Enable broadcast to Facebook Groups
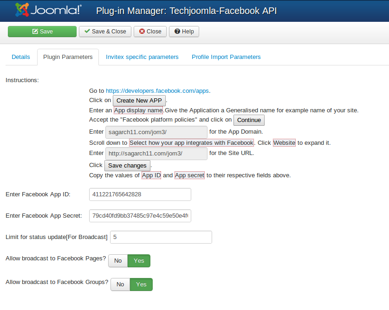This screenshot has width=389, height=310. (141, 284)
